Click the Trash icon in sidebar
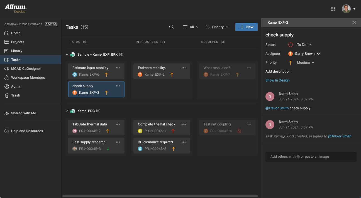This screenshot has height=198, width=361. point(7,95)
